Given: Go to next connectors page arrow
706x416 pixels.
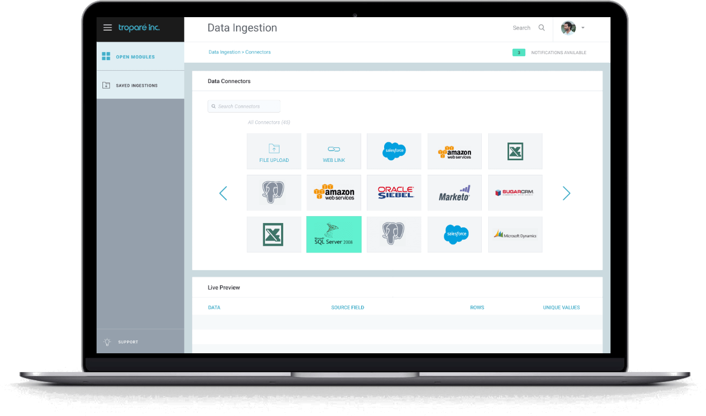Looking at the screenshot, I should (x=566, y=193).
